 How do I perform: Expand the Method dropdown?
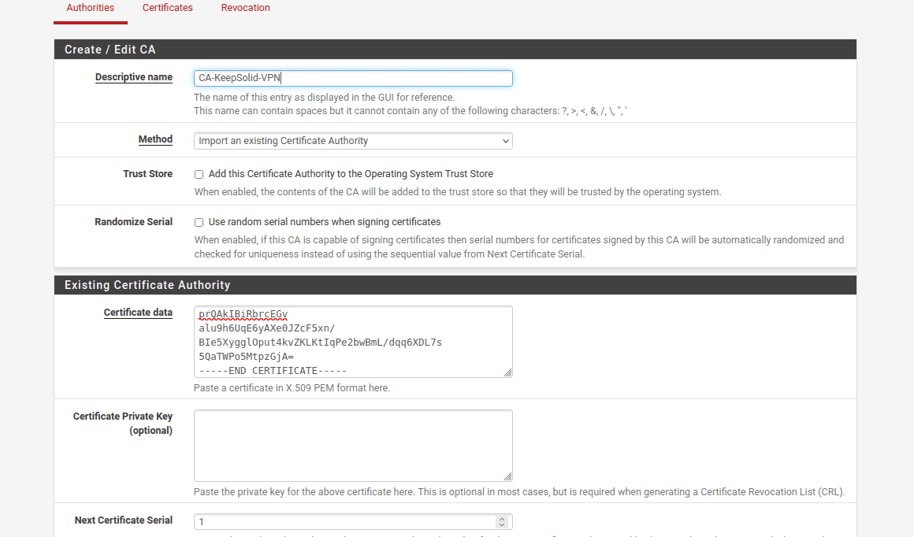coord(353,141)
